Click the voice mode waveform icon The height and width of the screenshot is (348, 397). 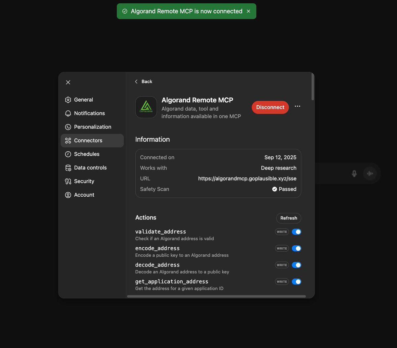[370, 174]
